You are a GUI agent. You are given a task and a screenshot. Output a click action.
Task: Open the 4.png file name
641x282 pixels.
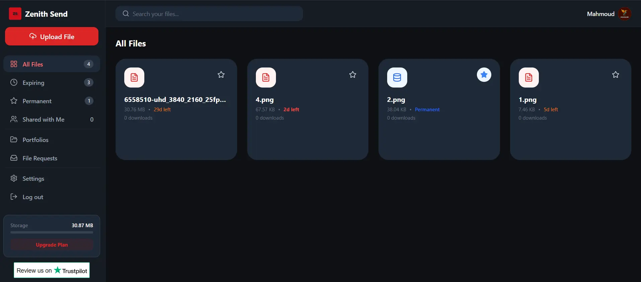coord(265,100)
